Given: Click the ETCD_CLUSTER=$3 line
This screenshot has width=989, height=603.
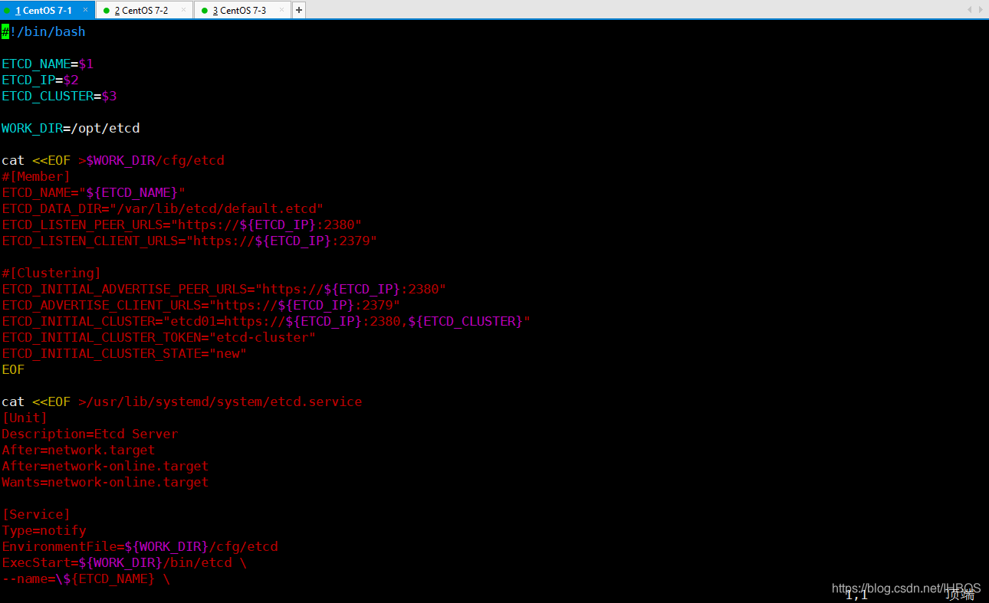Looking at the screenshot, I should pyautogui.click(x=59, y=96).
